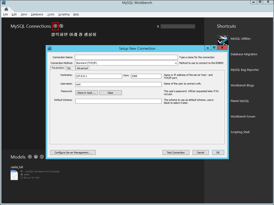Open the View menu
The height and width of the screenshot is (205, 274).
pos(24,14)
